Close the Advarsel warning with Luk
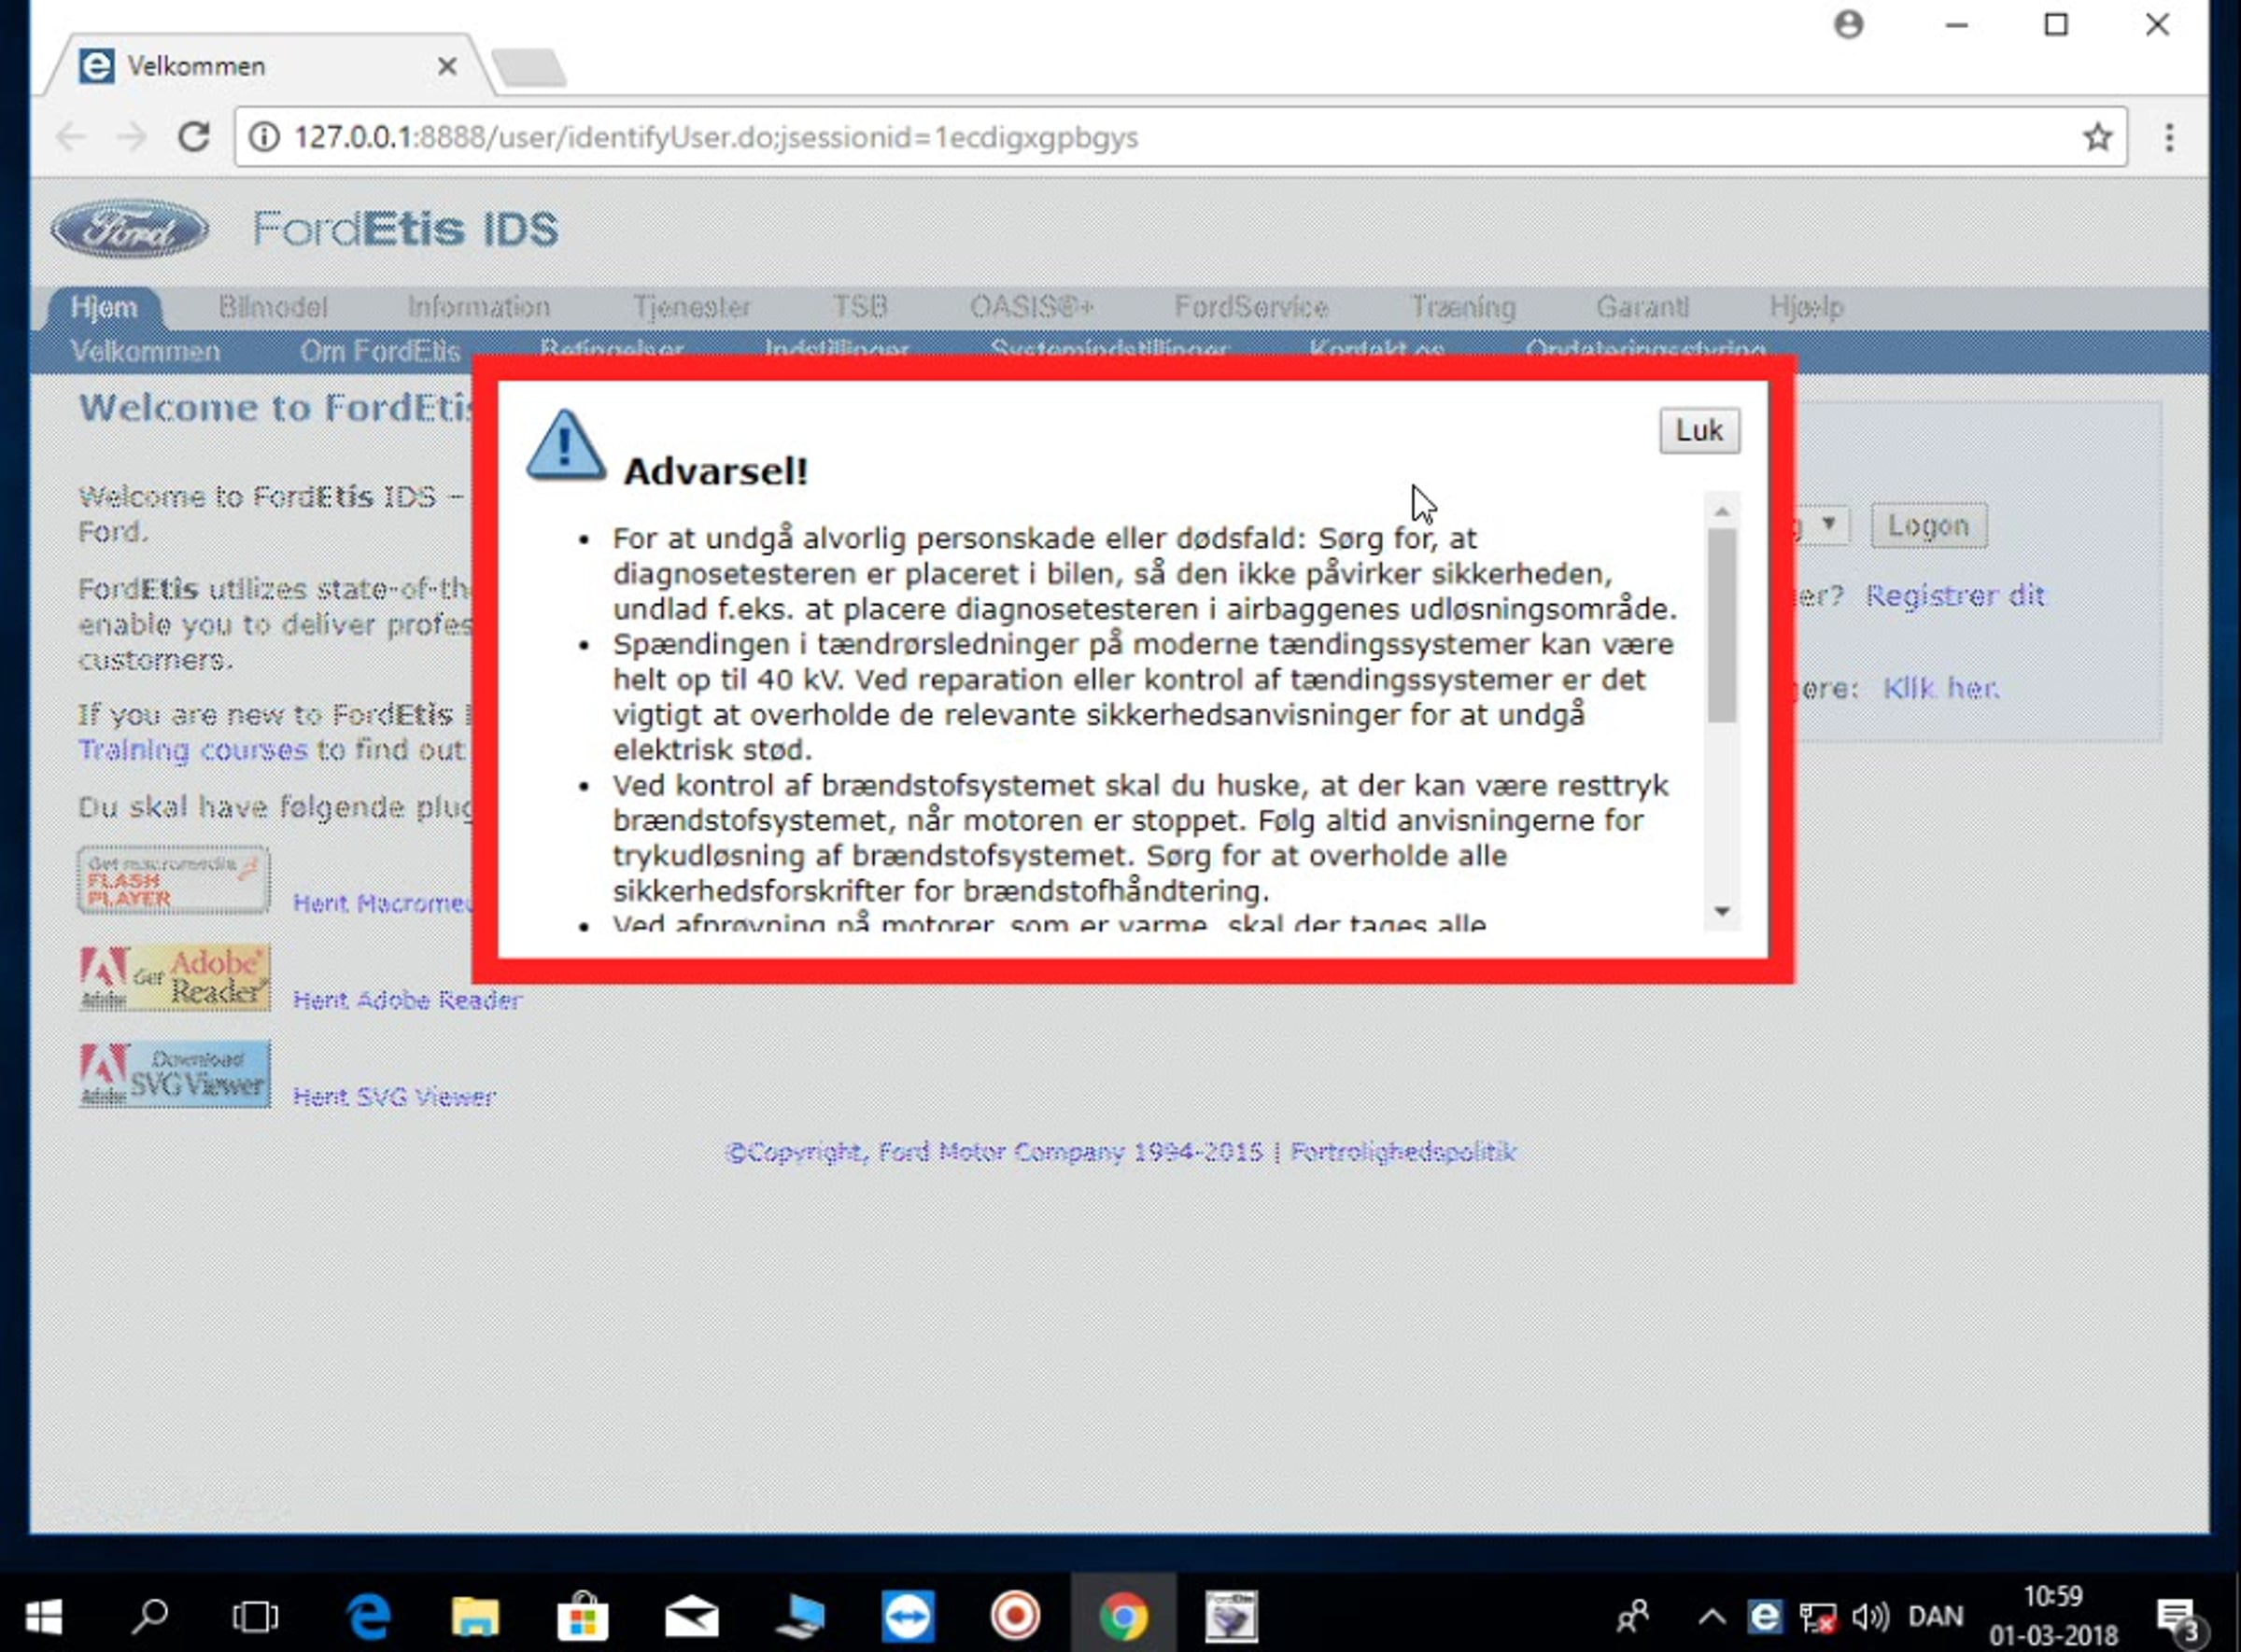Image resolution: width=2241 pixels, height=1652 pixels. click(x=1698, y=431)
